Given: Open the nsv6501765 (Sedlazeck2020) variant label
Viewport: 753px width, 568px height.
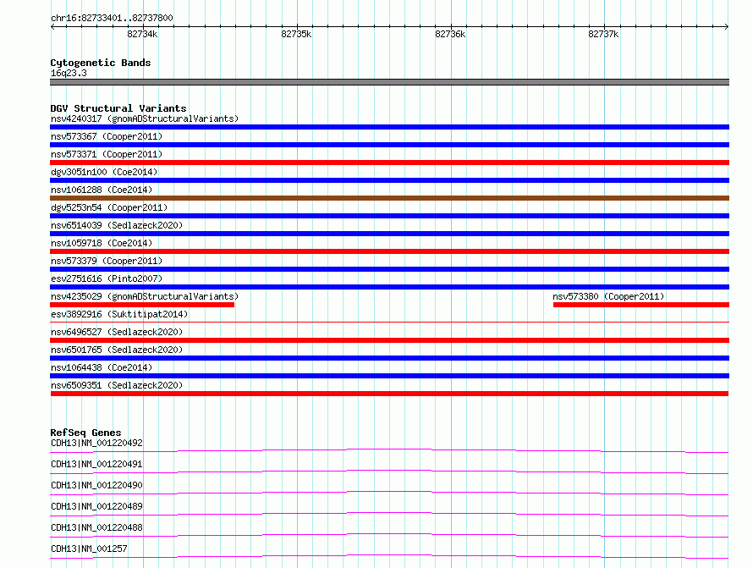Looking at the screenshot, I should coord(117,350).
